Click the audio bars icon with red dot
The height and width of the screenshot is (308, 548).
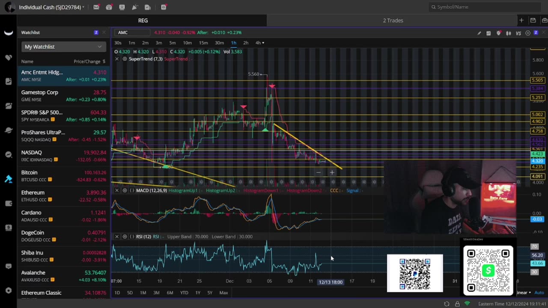tap(164, 7)
